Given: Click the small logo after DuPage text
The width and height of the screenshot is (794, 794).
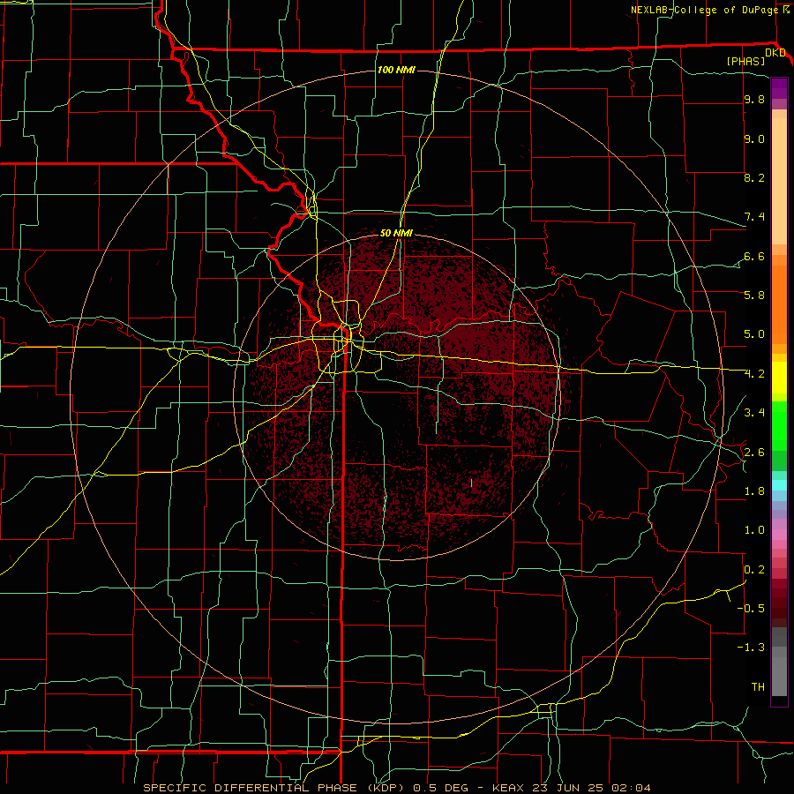Looking at the screenshot, I should (786, 10).
